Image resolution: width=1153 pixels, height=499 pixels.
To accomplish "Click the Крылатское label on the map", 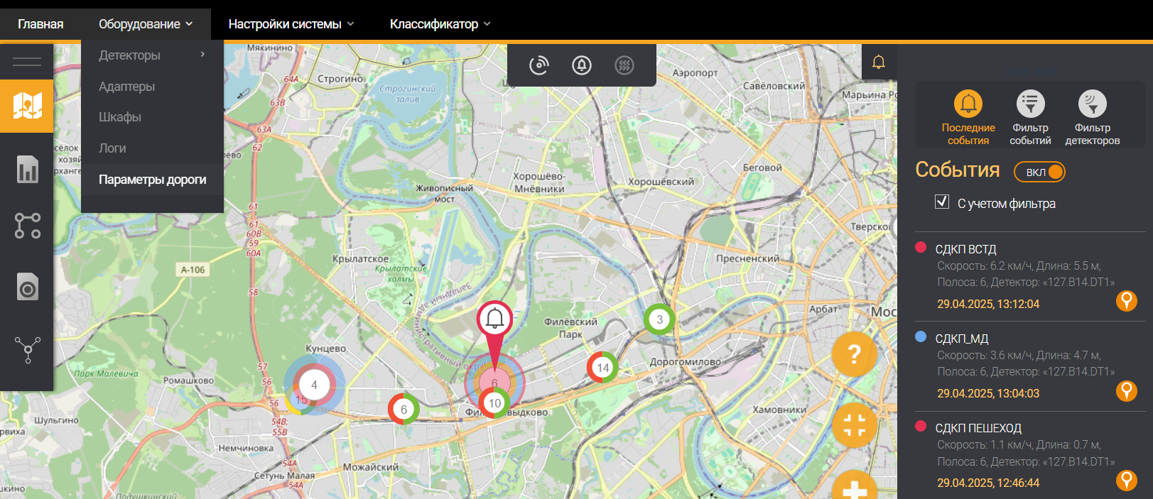I will pyautogui.click(x=360, y=259).
